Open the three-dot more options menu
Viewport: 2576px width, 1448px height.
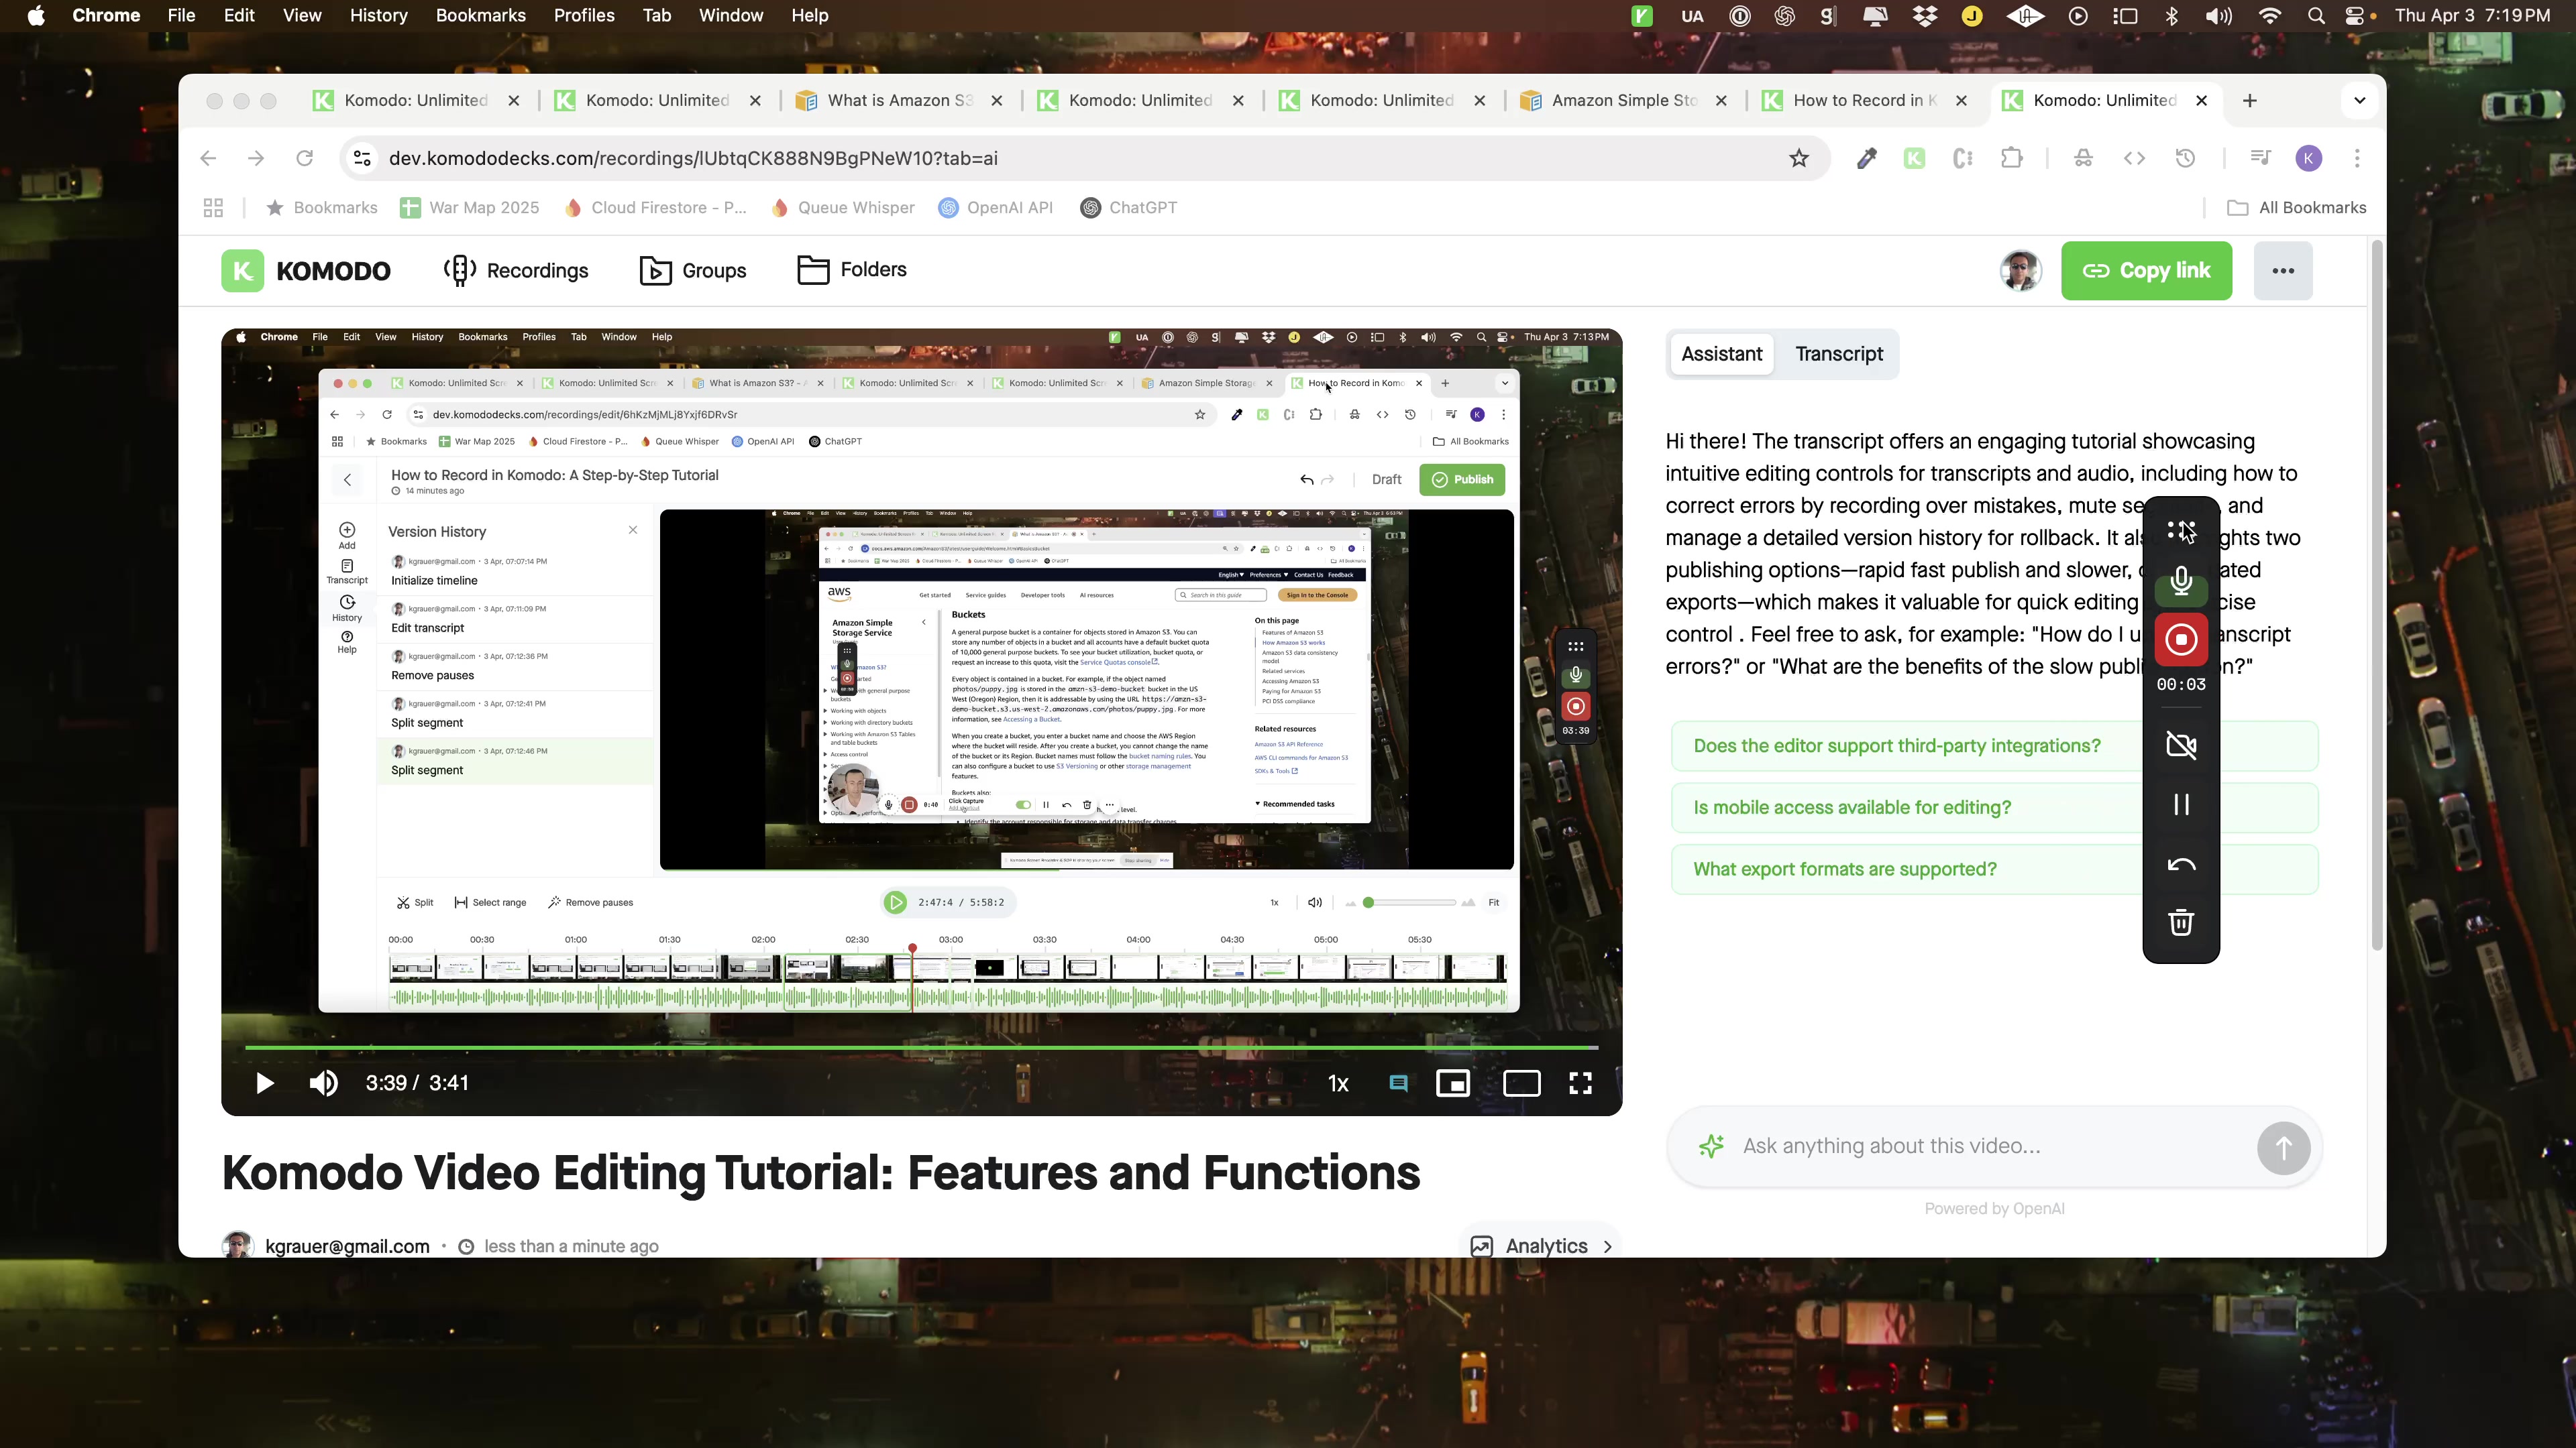click(2282, 271)
